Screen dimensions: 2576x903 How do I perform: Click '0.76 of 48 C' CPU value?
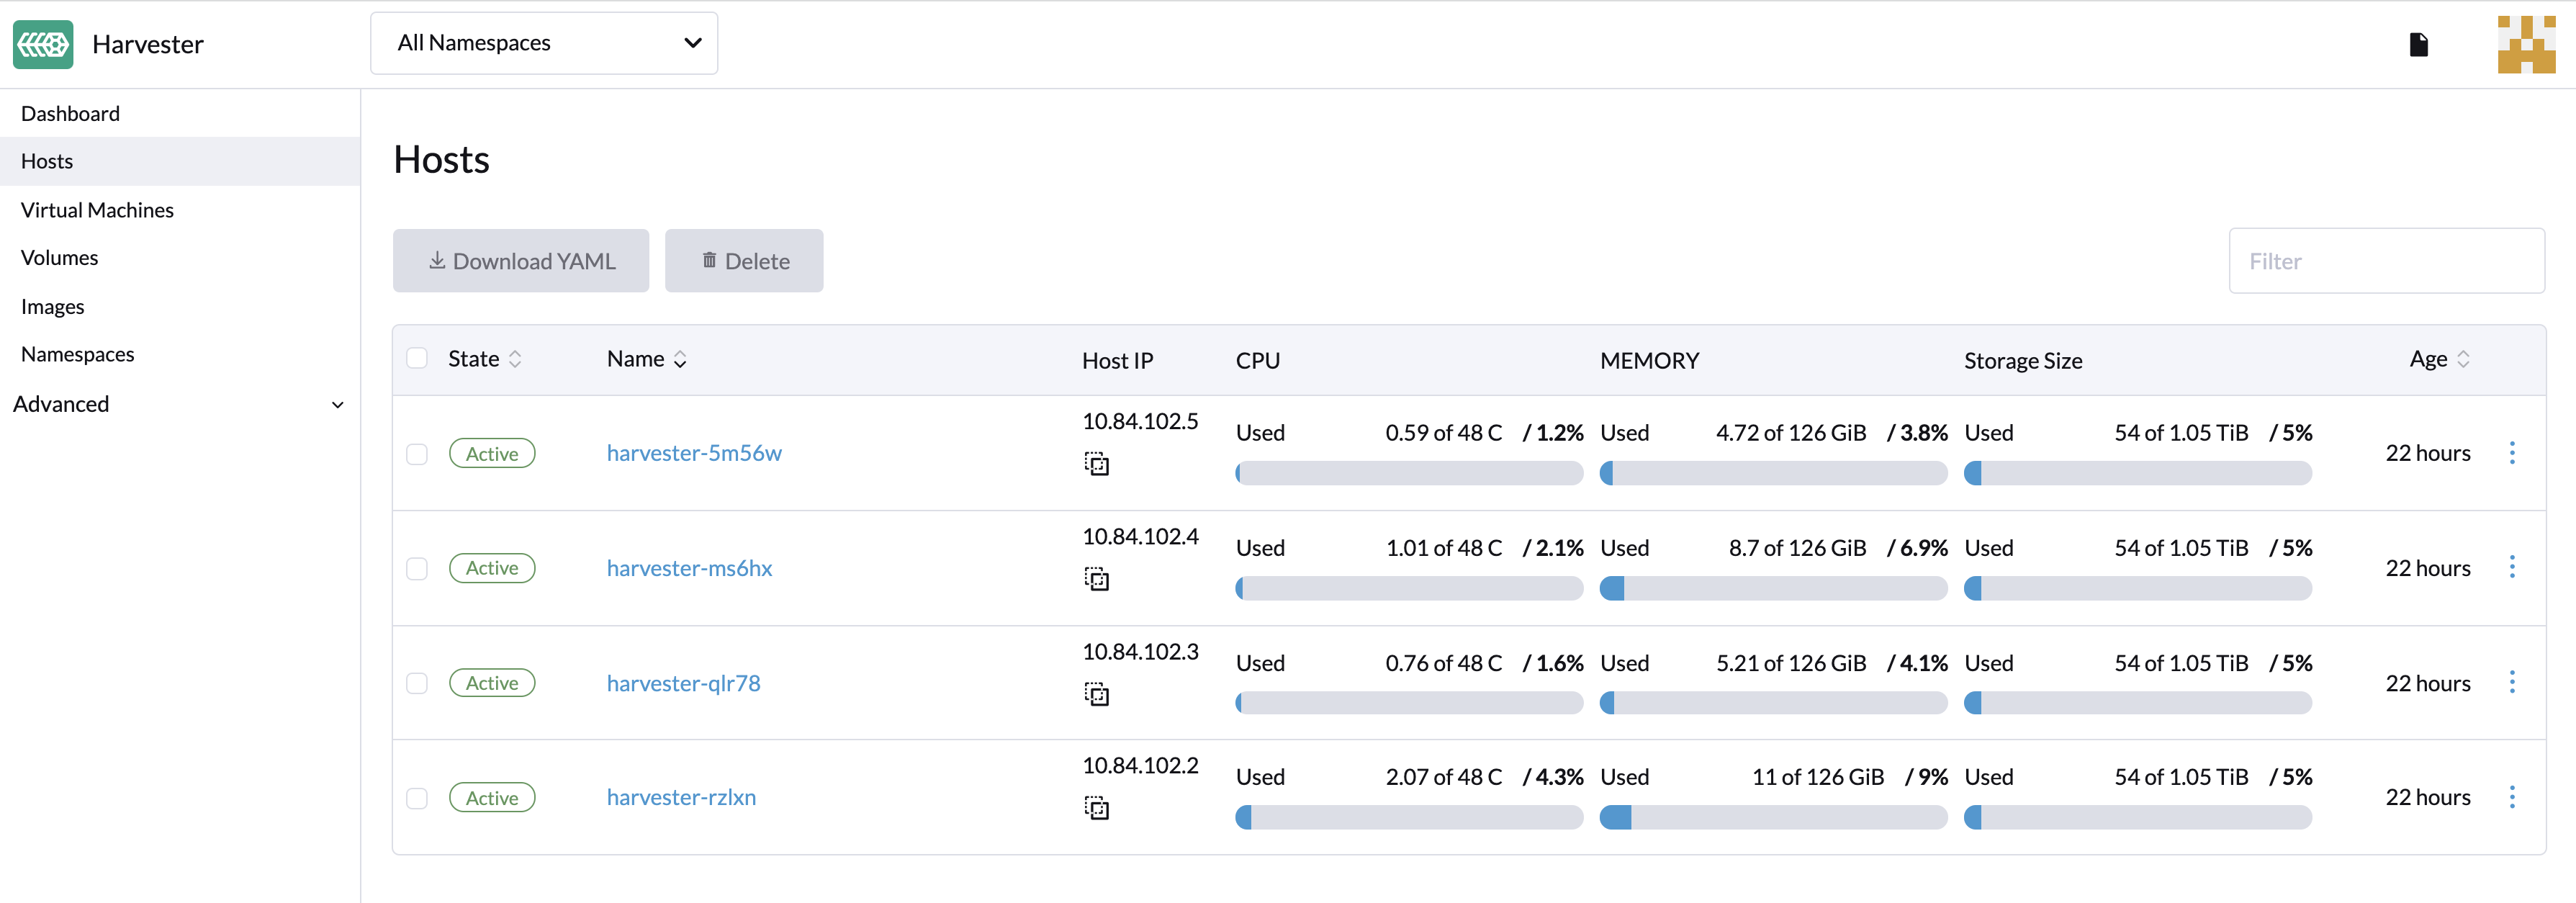(x=1443, y=663)
